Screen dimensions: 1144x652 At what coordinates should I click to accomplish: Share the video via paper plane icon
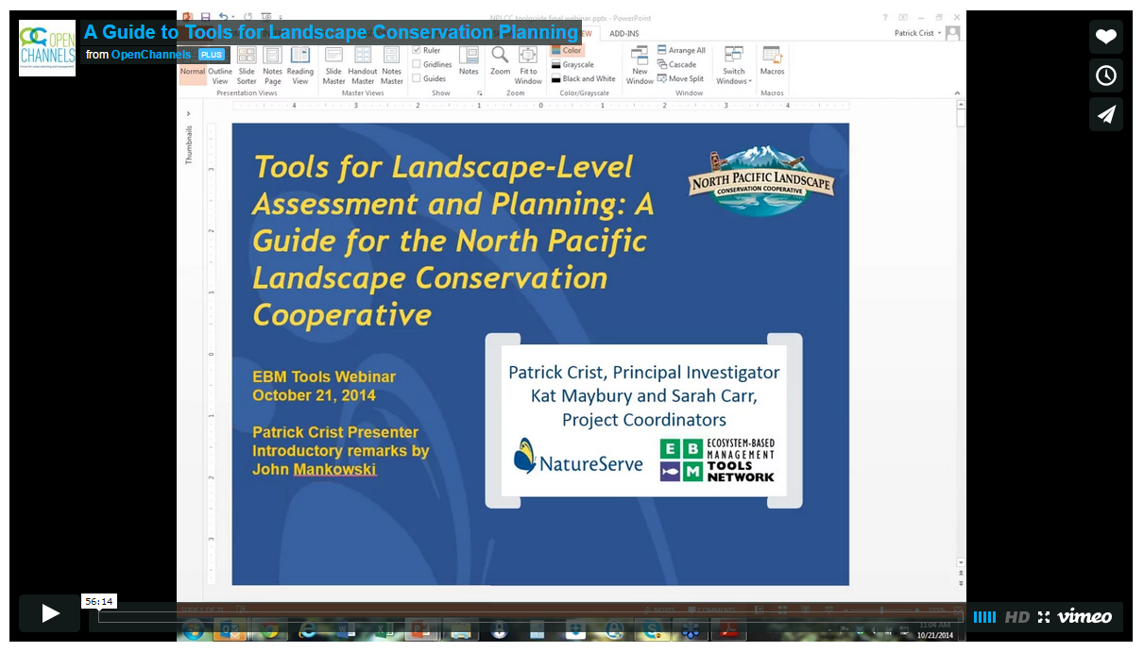1106,114
